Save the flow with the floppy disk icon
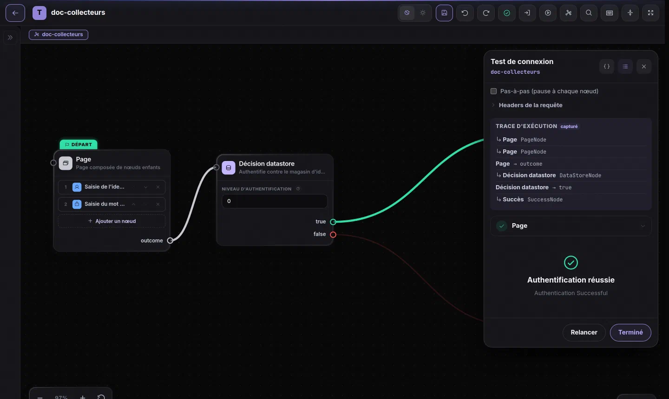Image resolution: width=669 pixels, height=399 pixels. point(444,13)
